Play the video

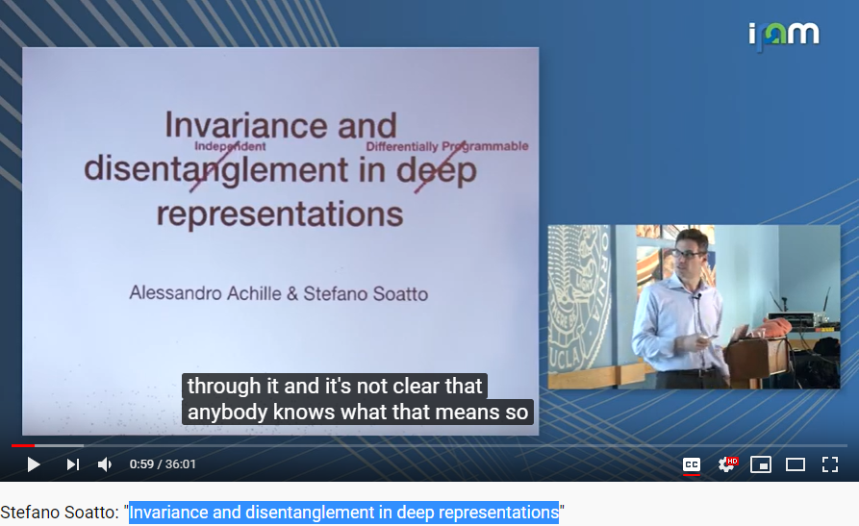tap(34, 464)
